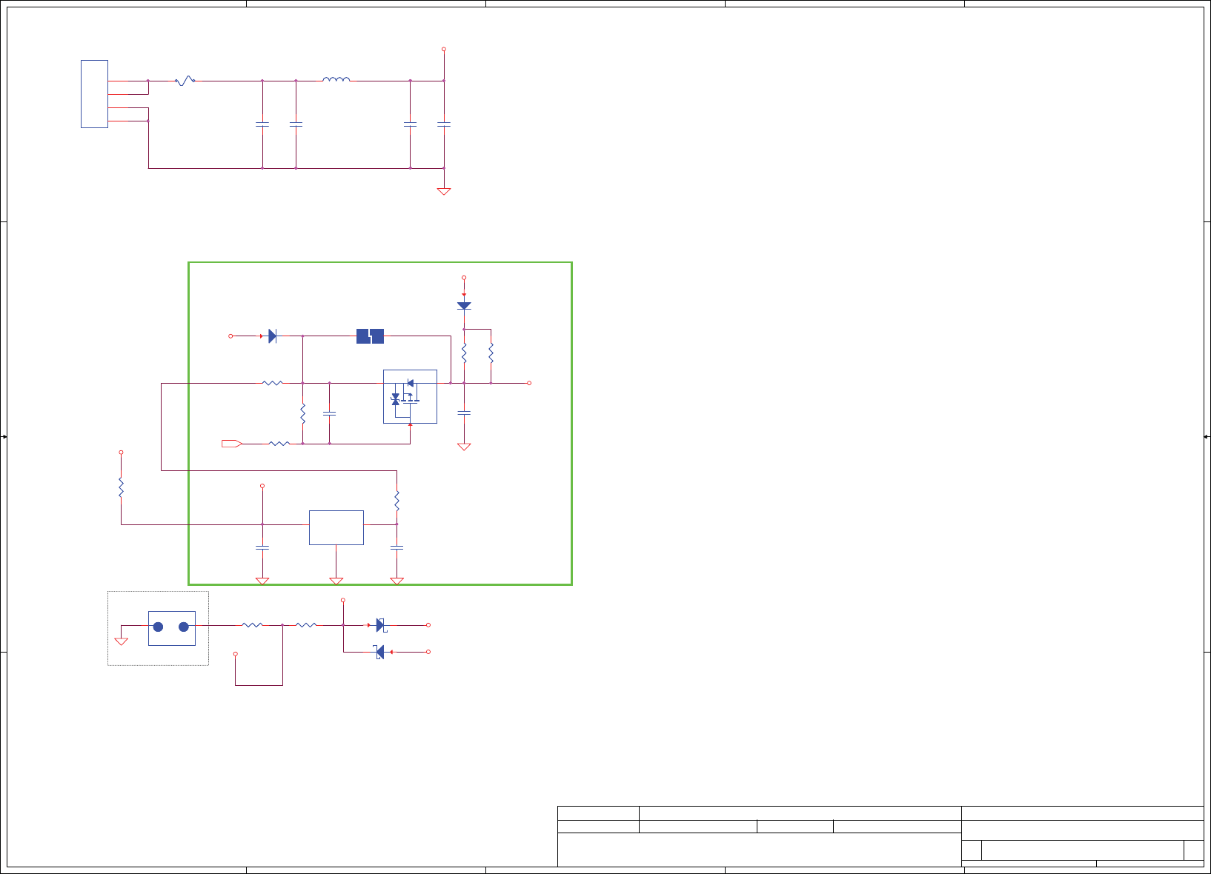The height and width of the screenshot is (874, 1211).
Task: Click the input terminal left of right-pointing diode
Action: click(230, 336)
